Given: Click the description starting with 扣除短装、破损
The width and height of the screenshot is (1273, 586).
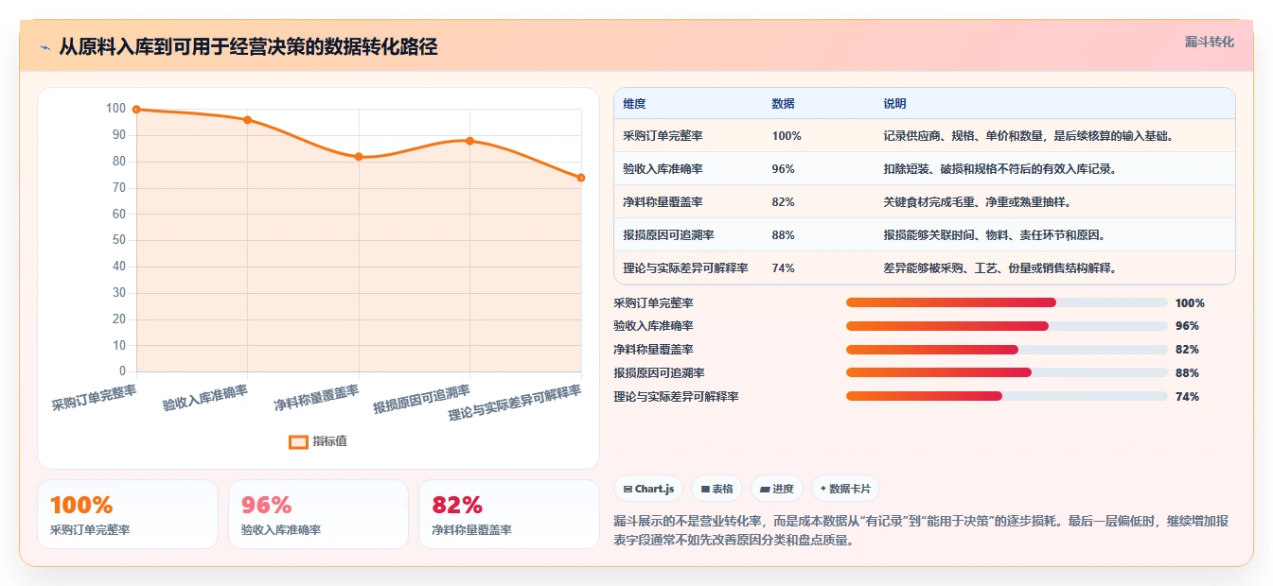Looking at the screenshot, I should [1000, 169].
